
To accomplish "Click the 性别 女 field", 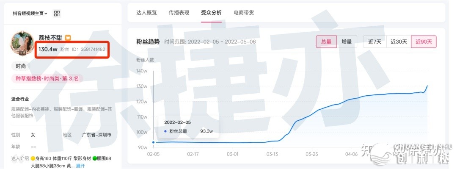I will tap(23, 135).
